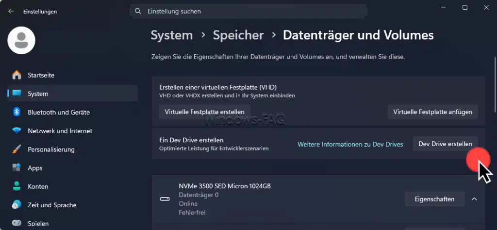Click the Netzwerk wifi icon
The height and width of the screenshot is (230, 497).
pyautogui.click(x=17, y=131)
